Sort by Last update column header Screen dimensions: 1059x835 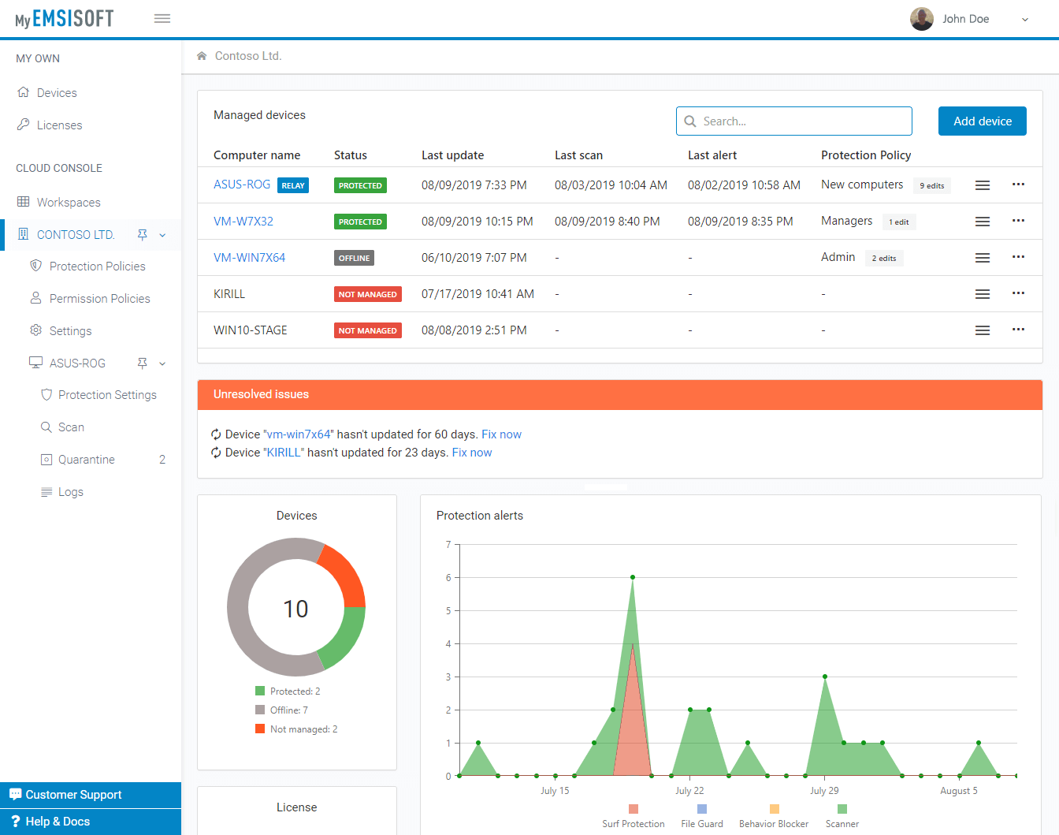coord(452,155)
